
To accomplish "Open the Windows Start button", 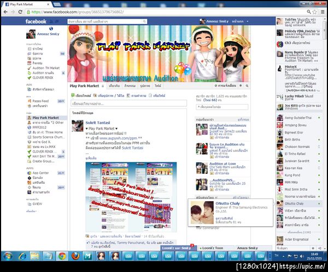I will coord(8,256).
